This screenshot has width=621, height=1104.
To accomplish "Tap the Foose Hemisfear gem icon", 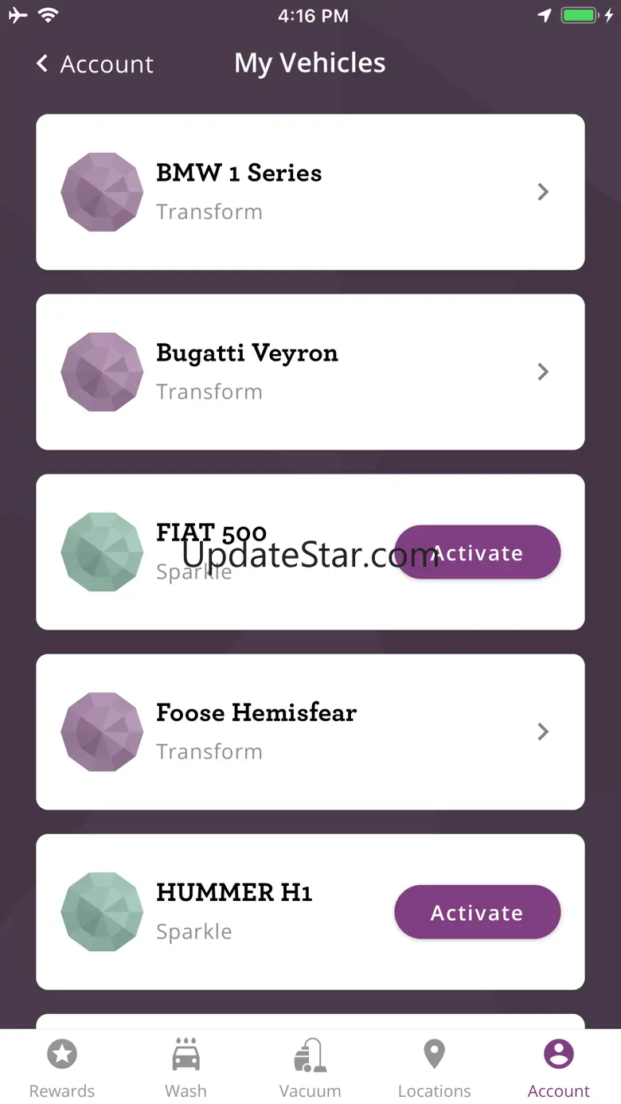I will click(x=102, y=731).
